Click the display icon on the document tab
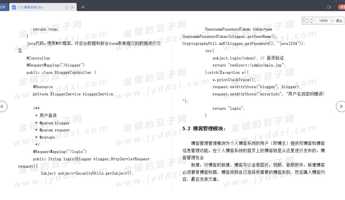Viewport: 345px width, 200px height. (x=67, y=7)
